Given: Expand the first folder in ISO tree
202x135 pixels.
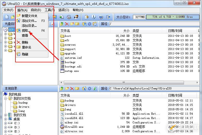Looking at the screenshot, I should [5, 34].
